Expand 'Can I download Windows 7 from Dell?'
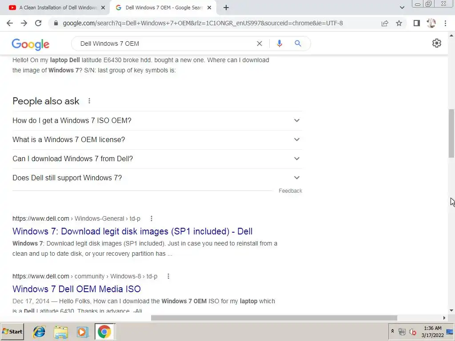The height and width of the screenshot is (341, 455). (x=157, y=159)
